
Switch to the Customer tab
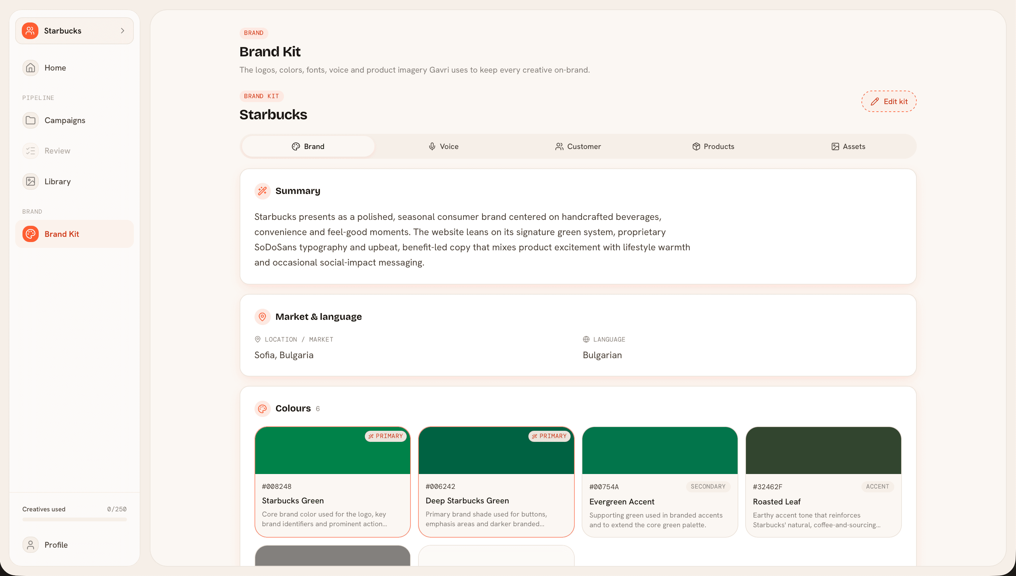pos(578,146)
